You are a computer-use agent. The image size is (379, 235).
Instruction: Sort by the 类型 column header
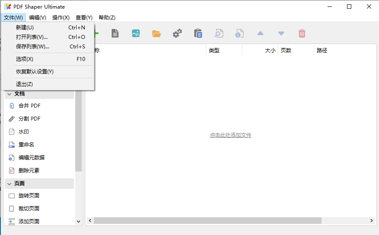pyautogui.click(x=224, y=51)
